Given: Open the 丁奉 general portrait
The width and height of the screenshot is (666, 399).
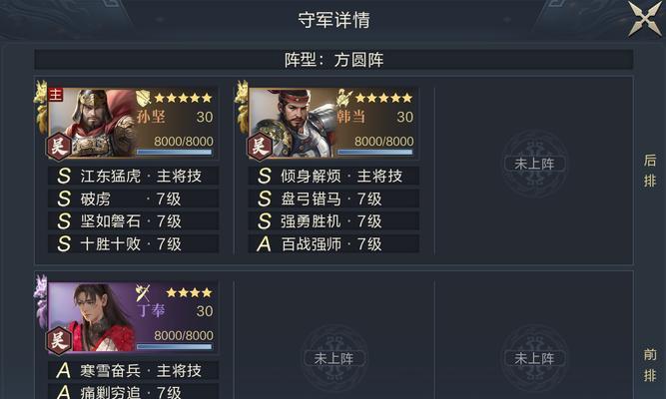Looking at the screenshot, I should (x=91, y=316).
